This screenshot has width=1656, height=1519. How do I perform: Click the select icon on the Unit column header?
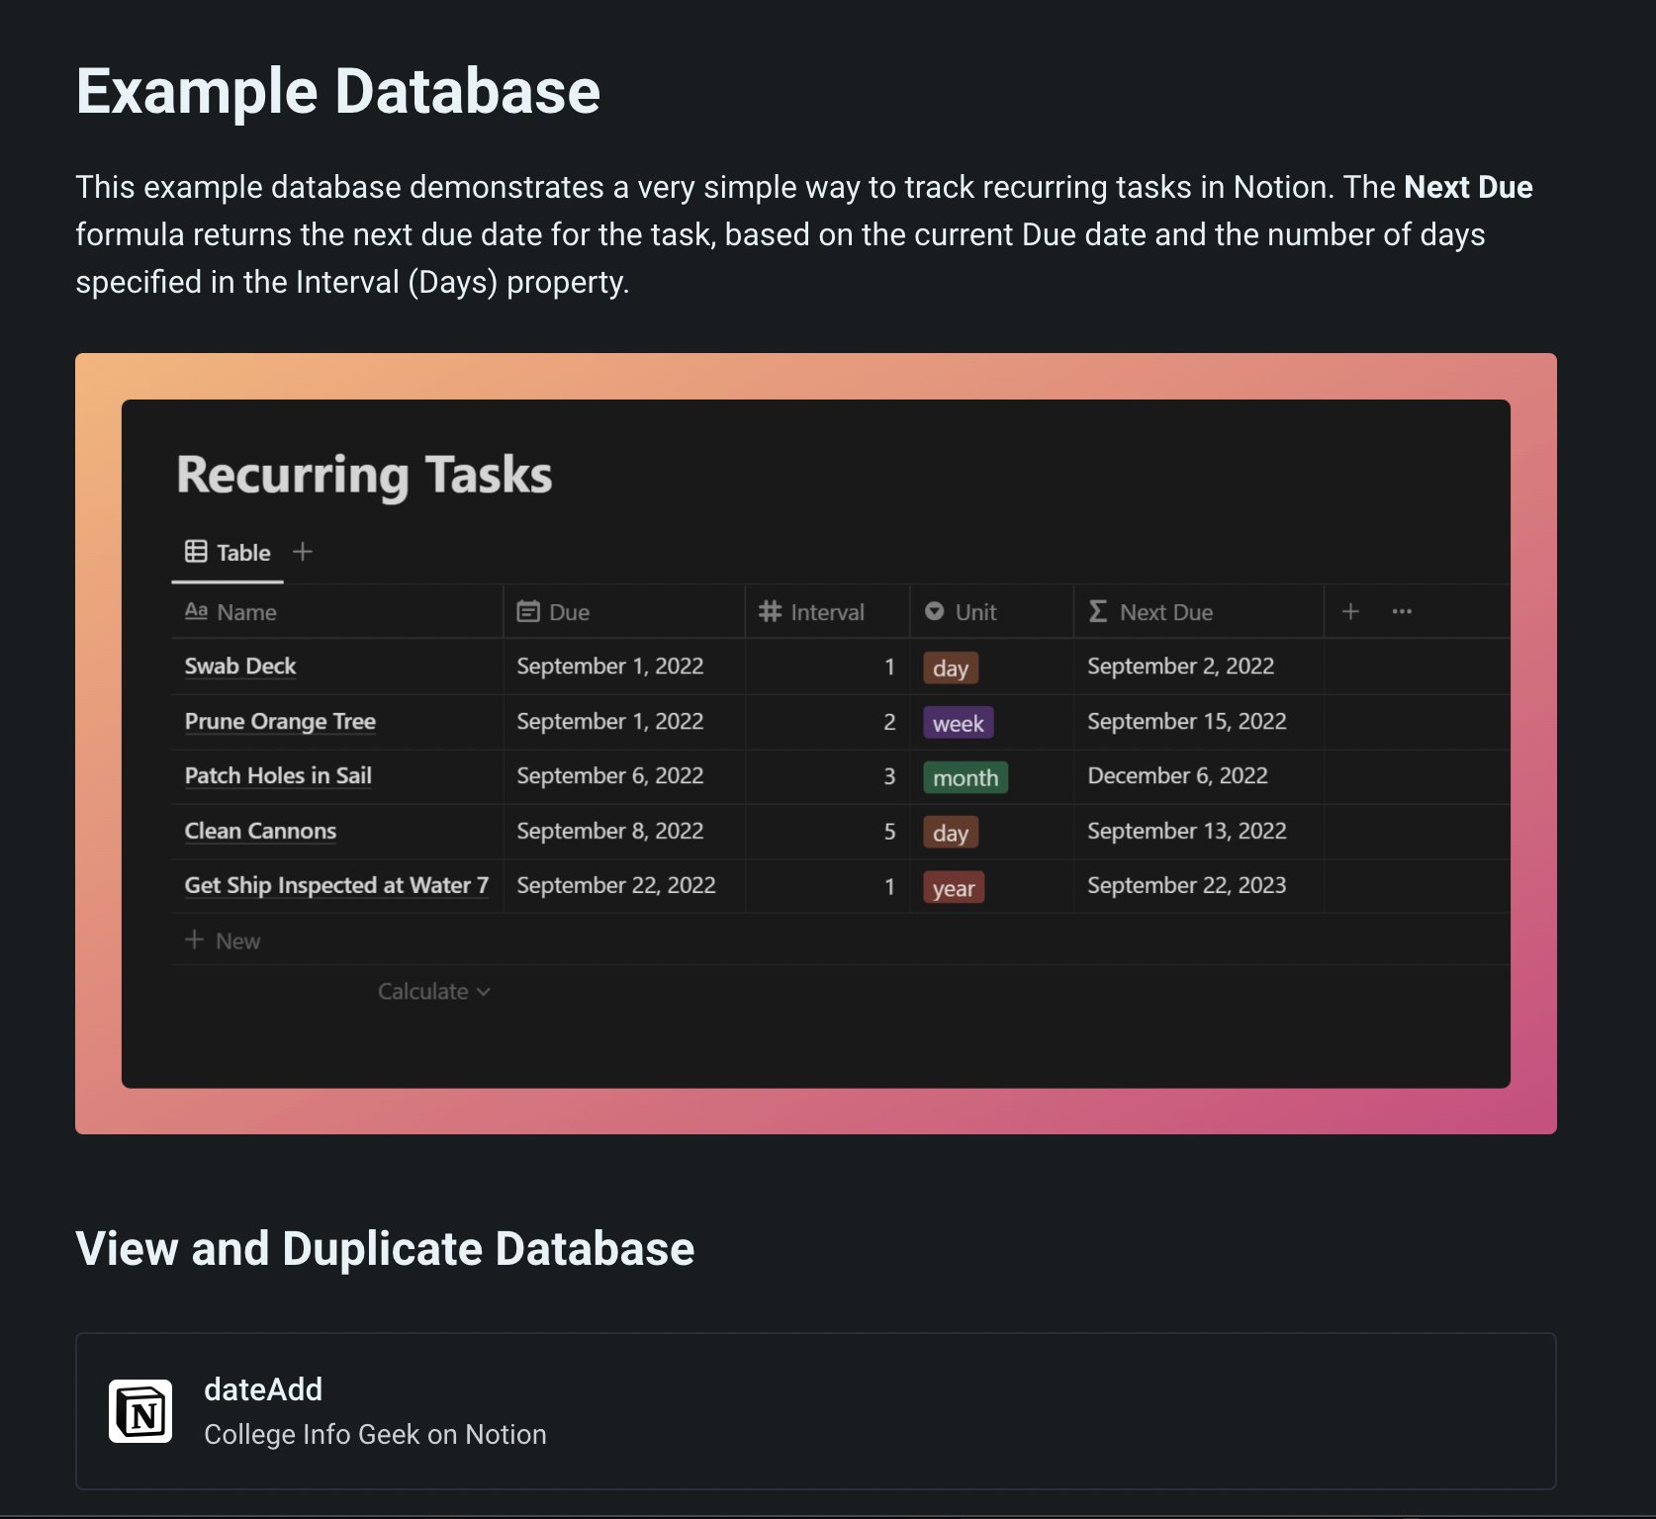[x=934, y=611]
